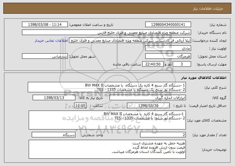Viewport: 235px width, 166px height.
Task: Click the label استان محل تحویل
Action: coord(212,56)
